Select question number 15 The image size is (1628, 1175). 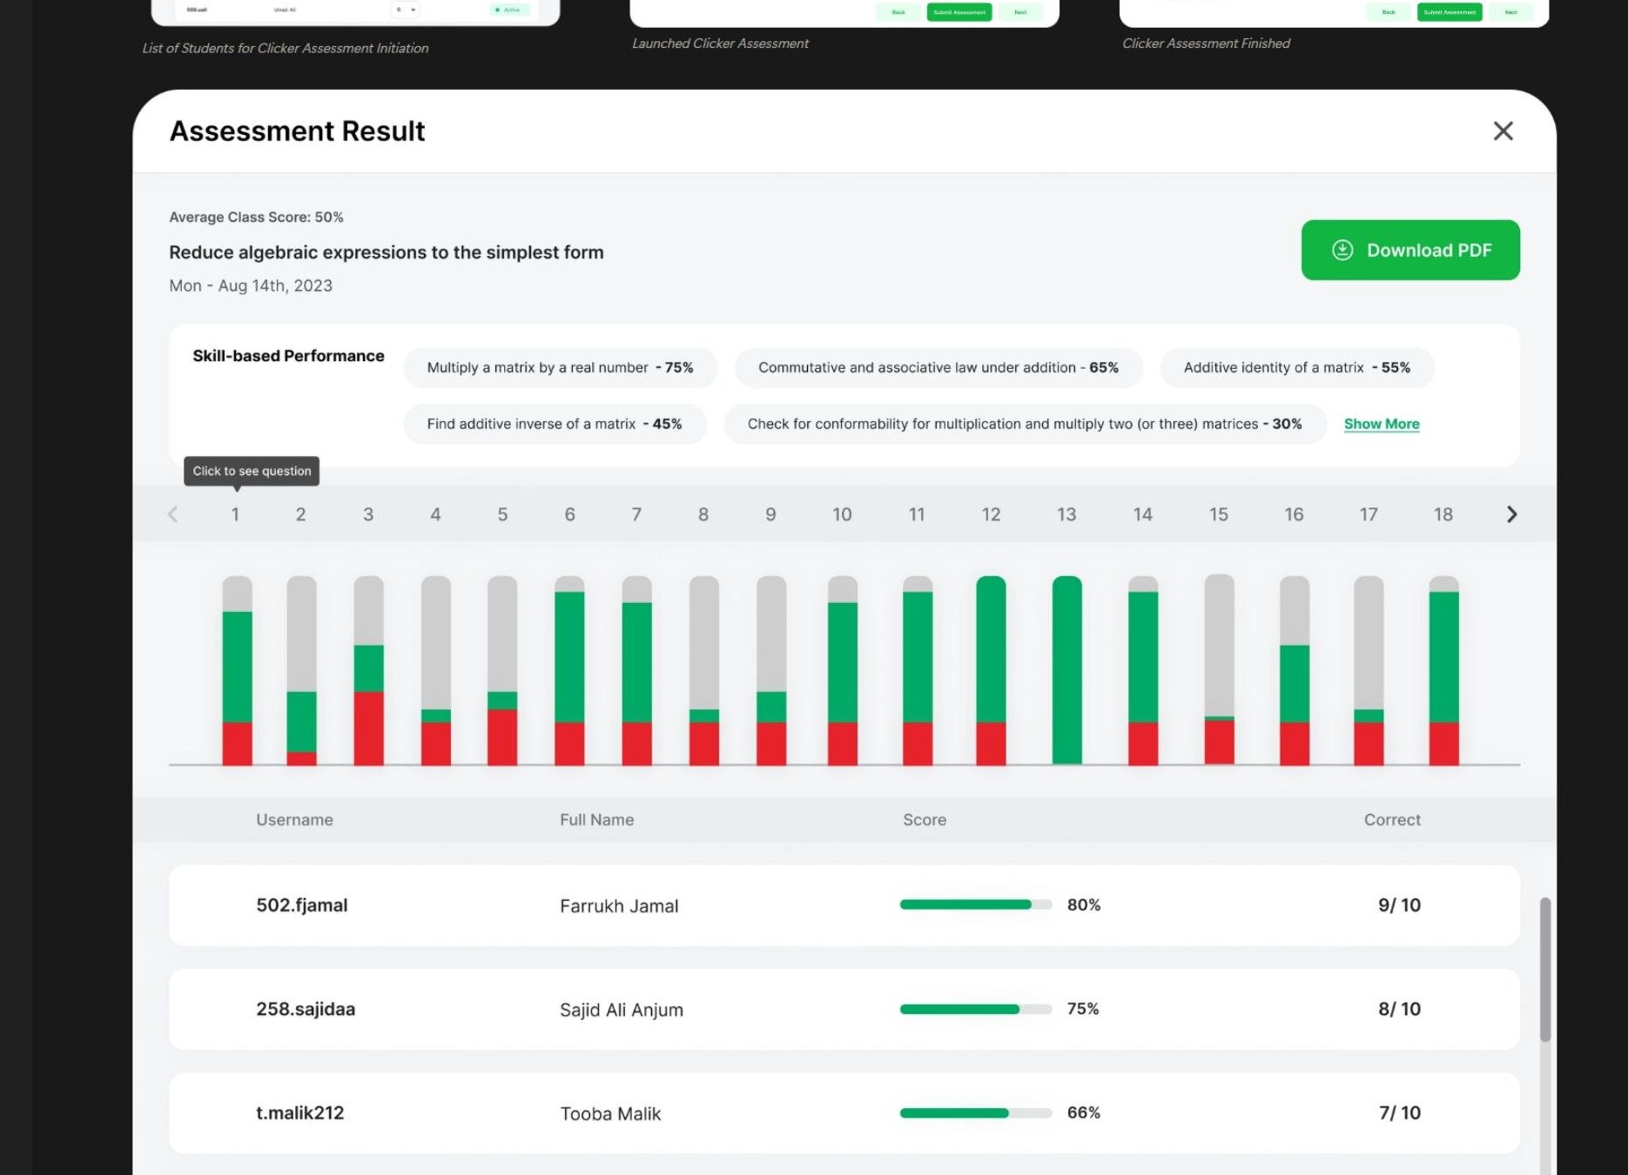coord(1219,514)
